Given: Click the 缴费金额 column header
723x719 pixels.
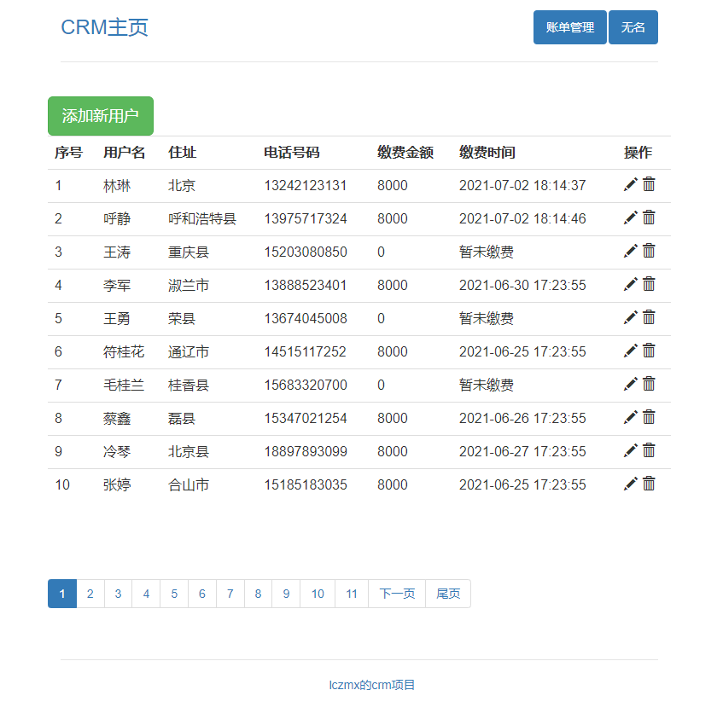Looking at the screenshot, I should [x=405, y=153].
